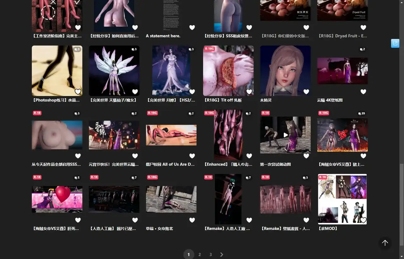Go to the next page with the chevron arrow
The height and width of the screenshot is (259, 404).
click(x=222, y=255)
